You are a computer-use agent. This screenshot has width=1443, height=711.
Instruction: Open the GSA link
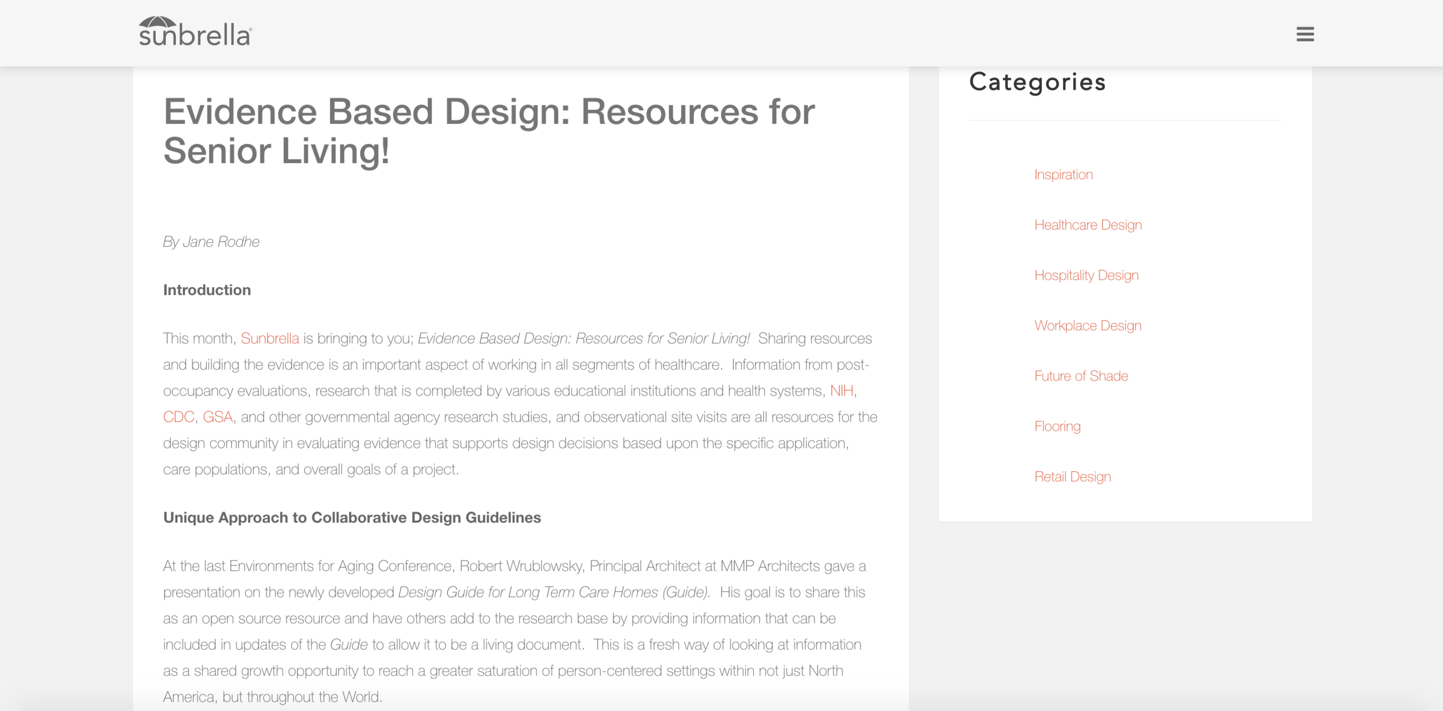coord(218,417)
